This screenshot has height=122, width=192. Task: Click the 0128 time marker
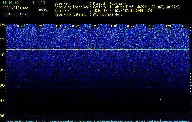pos(149,26)
